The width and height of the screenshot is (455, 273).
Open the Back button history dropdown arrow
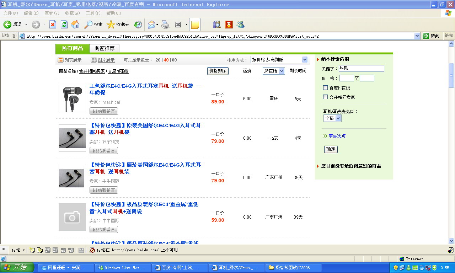pos(26,25)
